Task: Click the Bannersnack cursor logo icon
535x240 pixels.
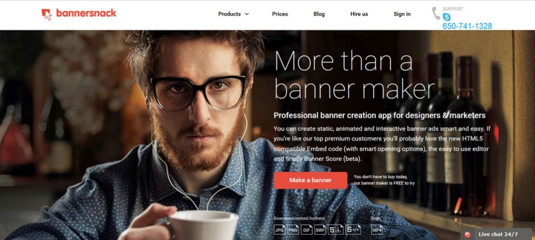Action: 47,14
